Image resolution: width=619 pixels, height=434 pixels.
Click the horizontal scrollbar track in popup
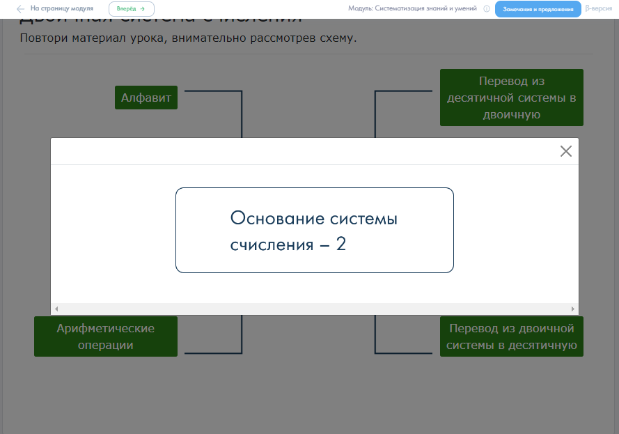pos(315,309)
